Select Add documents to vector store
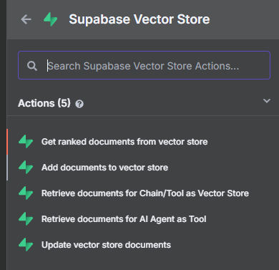The width and height of the screenshot is (279, 270). [x=104, y=168]
